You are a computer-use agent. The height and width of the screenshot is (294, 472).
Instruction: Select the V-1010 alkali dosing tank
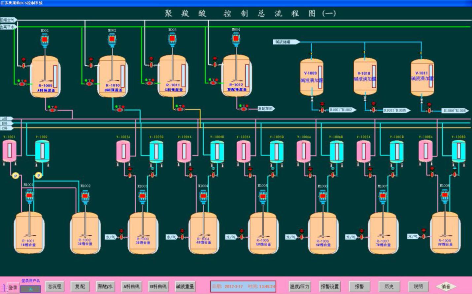click(365, 76)
